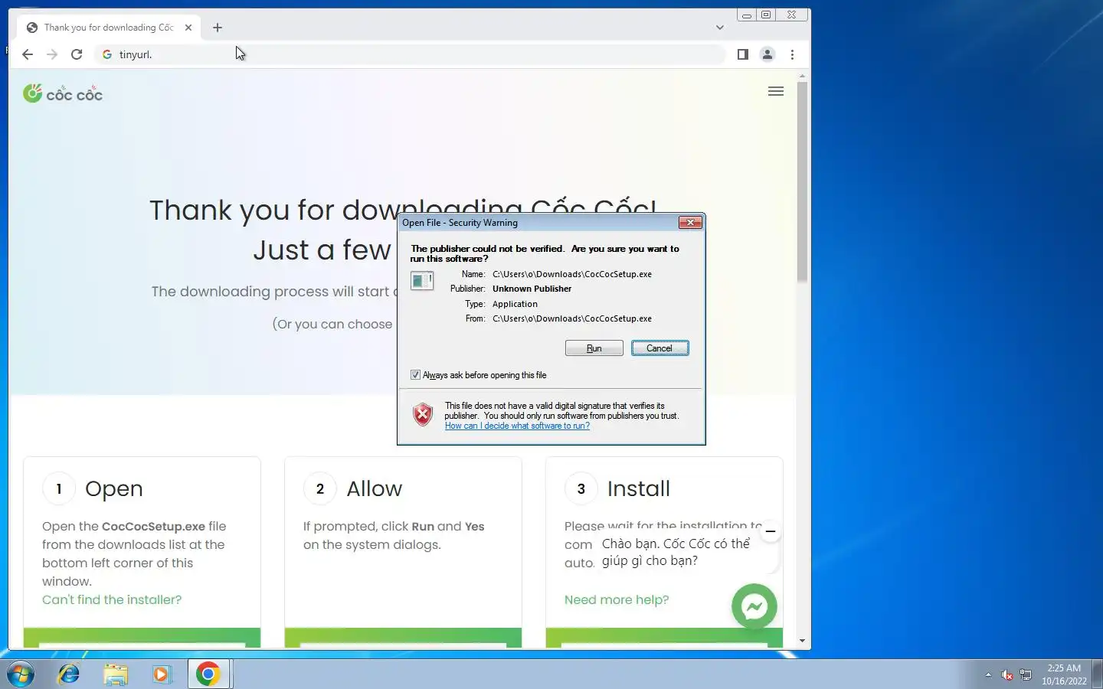Open Windows Explorer from the taskbar

(116, 674)
